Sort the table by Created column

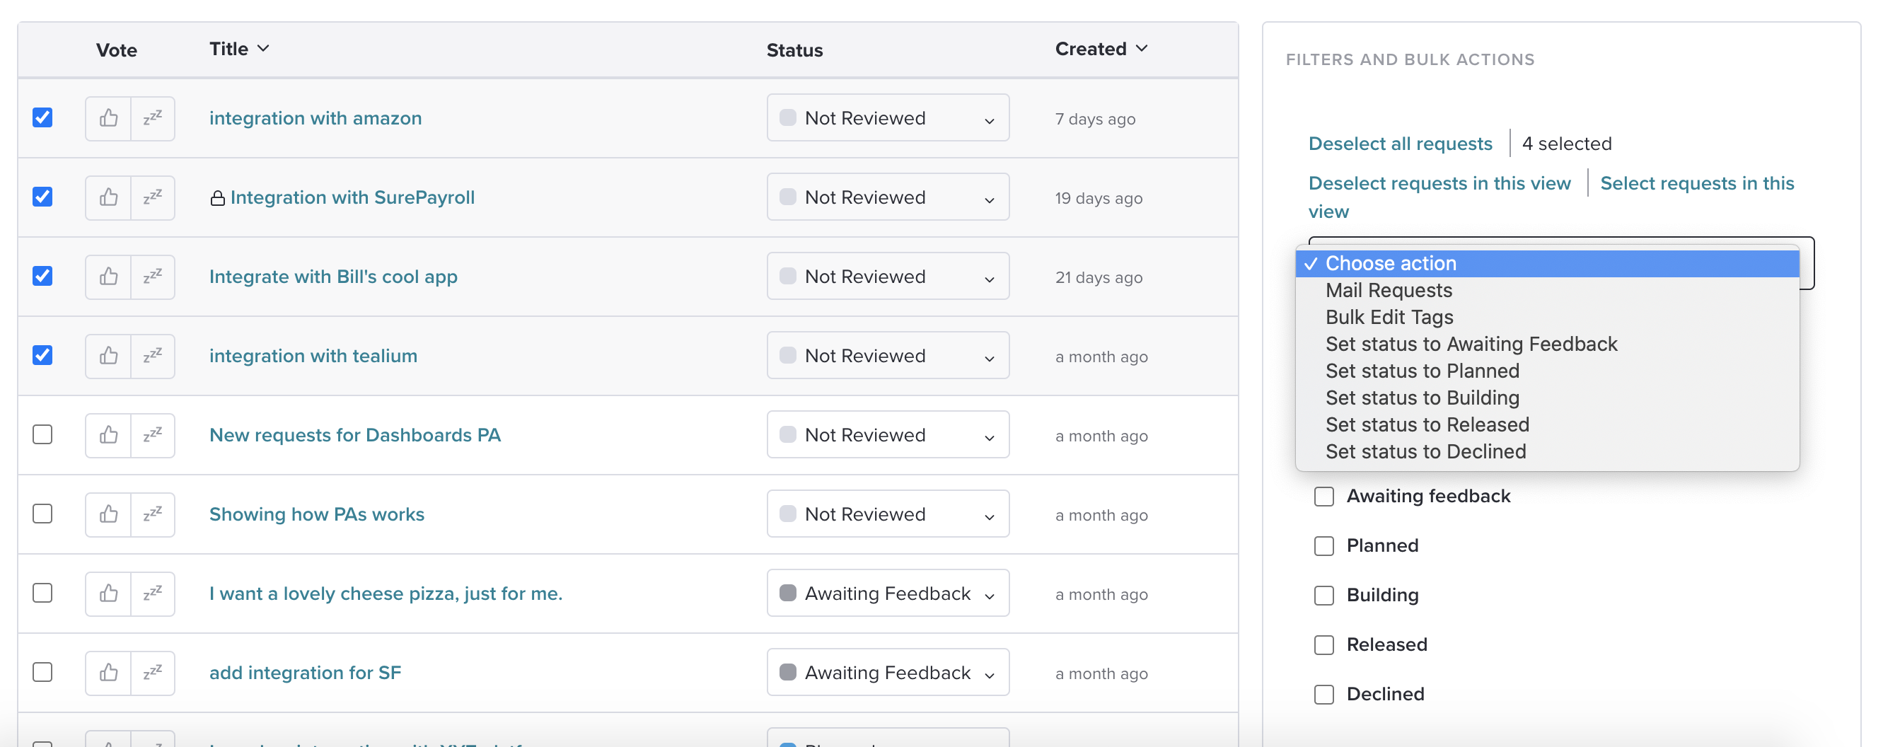pyautogui.click(x=1101, y=49)
